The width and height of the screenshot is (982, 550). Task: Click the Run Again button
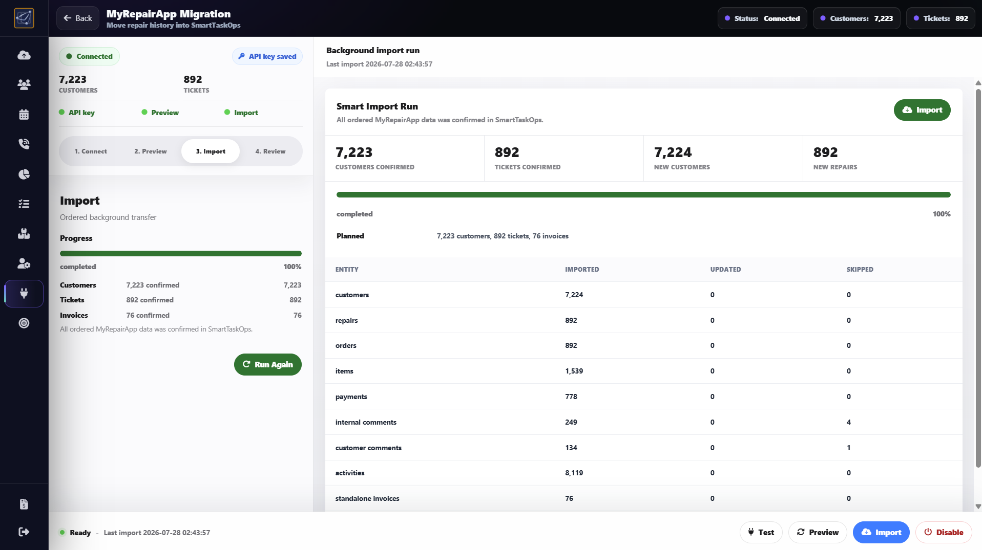coord(268,365)
